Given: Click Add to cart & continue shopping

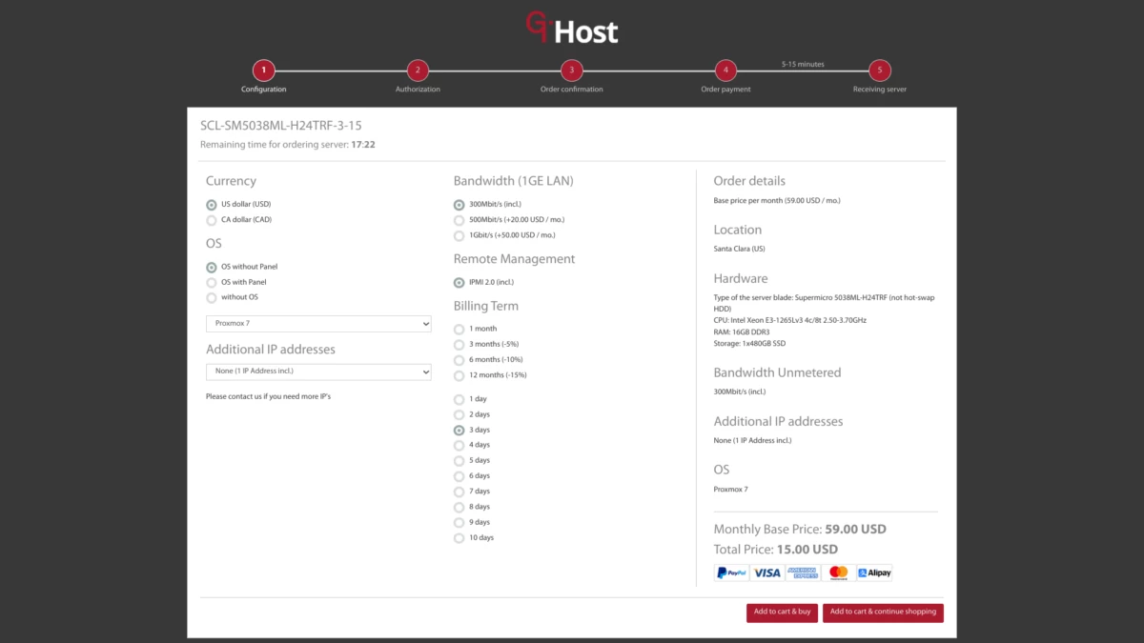Looking at the screenshot, I should coord(883,613).
